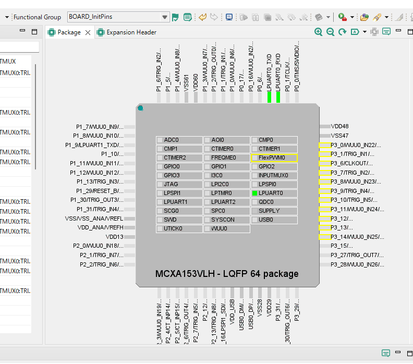This screenshot has width=413, height=364.
Task: Click the Zoom In magnifier icon
Action: pos(319,32)
